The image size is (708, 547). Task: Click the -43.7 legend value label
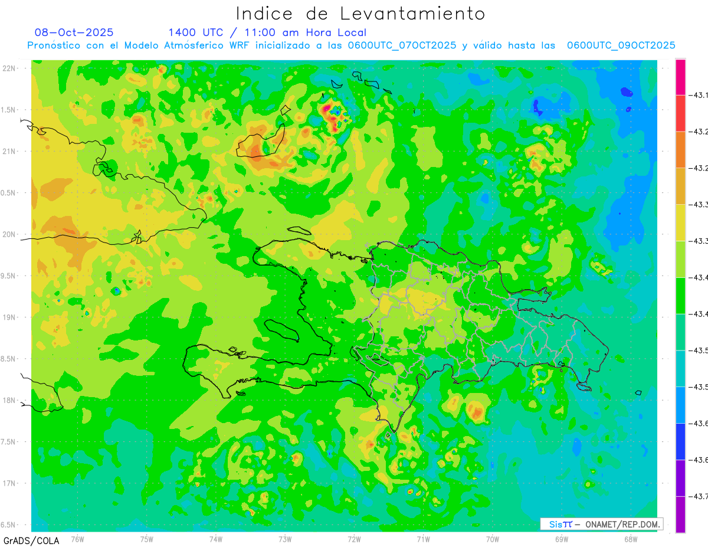pyautogui.click(x=700, y=496)
